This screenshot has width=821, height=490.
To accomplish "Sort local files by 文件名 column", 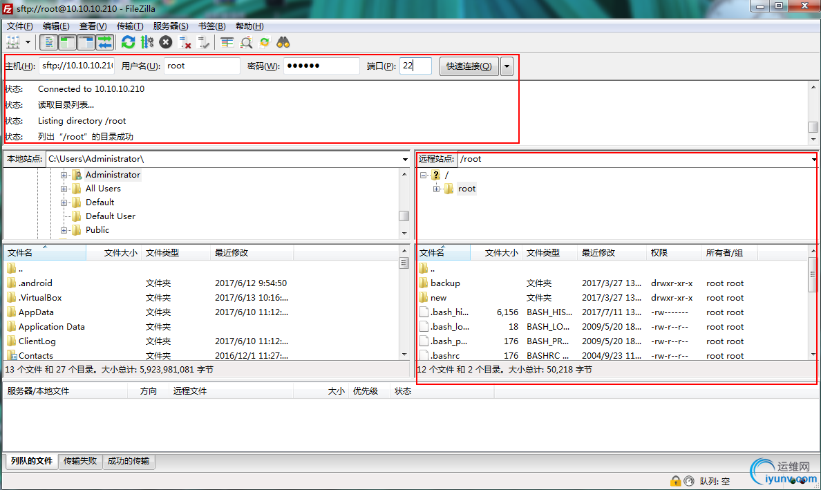I will [45, 253].
